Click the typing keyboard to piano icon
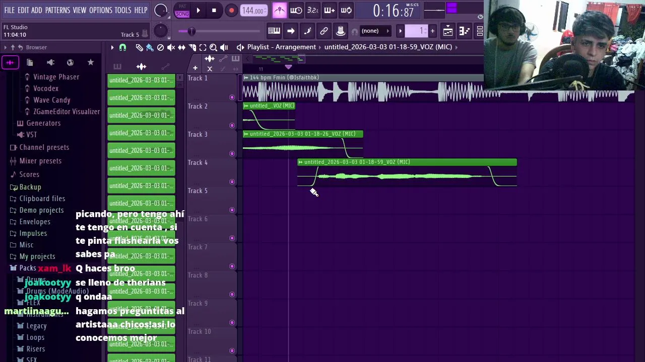 [x=274, y=31]
